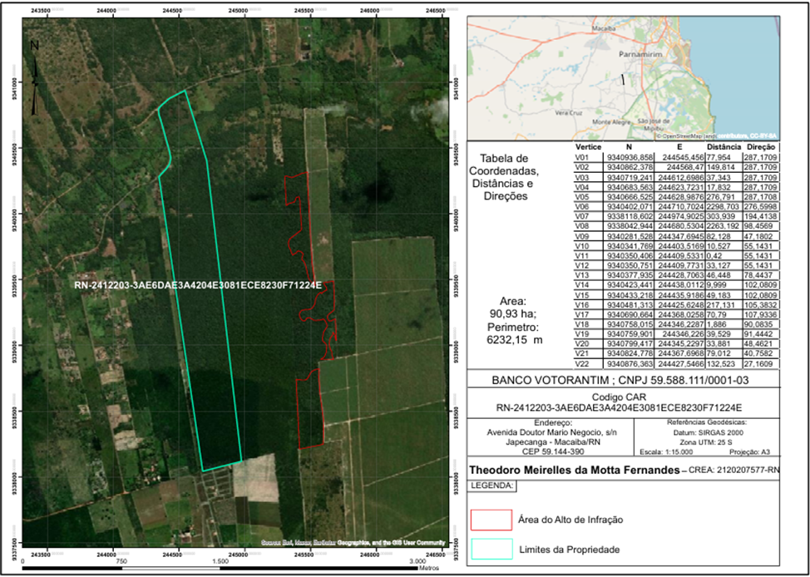The image size is (810, 577).
Task: Click the Theodoro Meirelles da Motta Fernandes name
Action: [x=572, y=470]
